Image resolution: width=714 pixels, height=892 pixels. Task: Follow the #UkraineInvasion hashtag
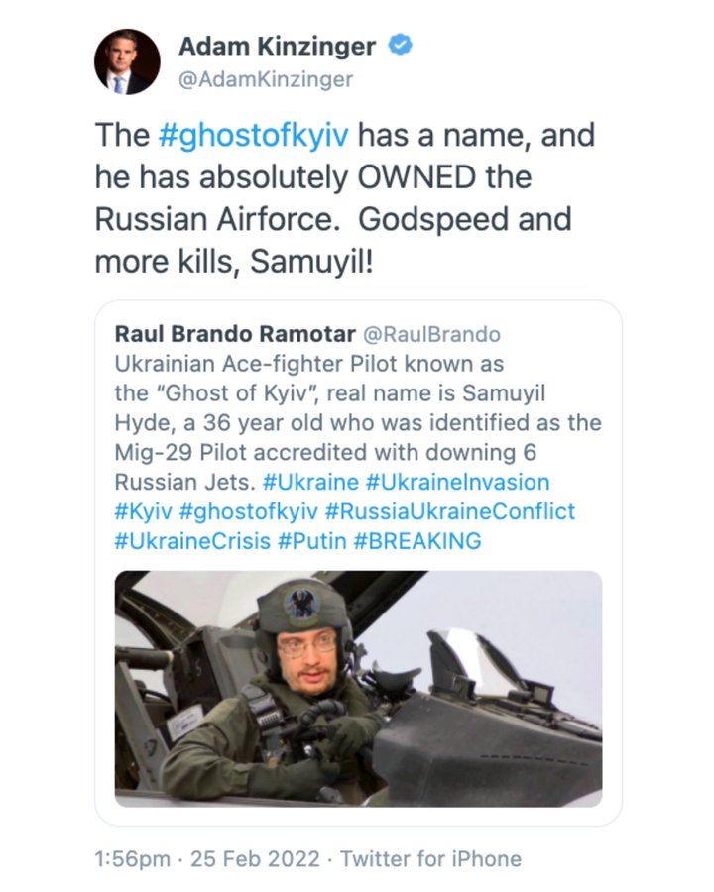click(458, 482)
